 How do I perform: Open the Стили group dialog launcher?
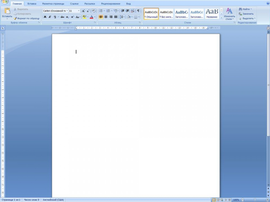coord(234,22)
